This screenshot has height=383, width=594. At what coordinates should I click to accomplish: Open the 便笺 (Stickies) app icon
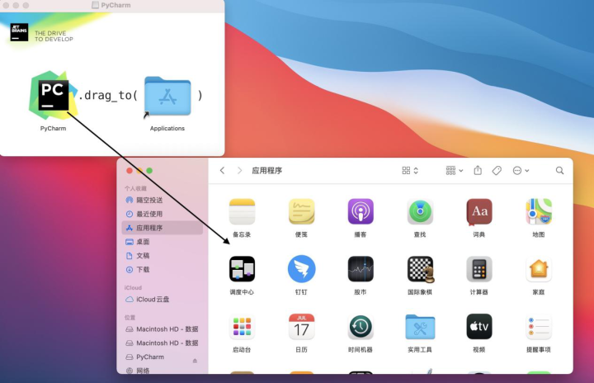(x=301, y=211)
